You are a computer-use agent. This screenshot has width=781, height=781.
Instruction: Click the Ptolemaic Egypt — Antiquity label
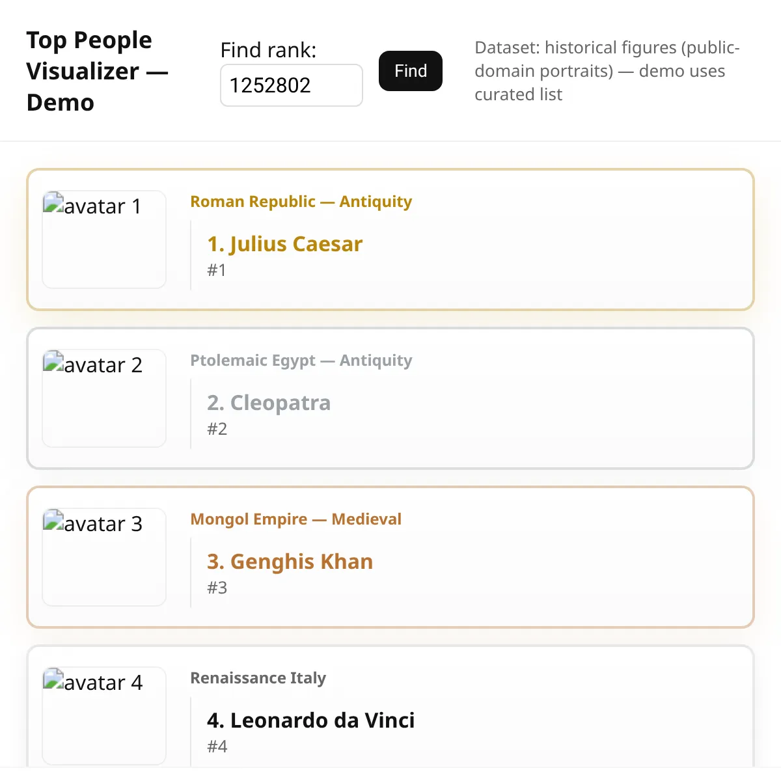(301, 361)
